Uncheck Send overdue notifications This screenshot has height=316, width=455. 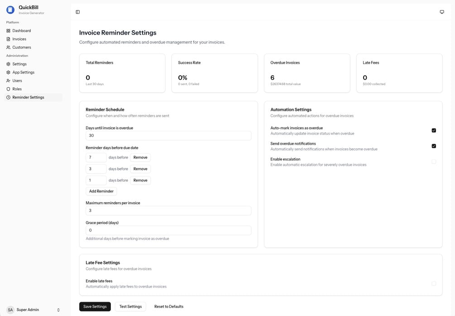tap(434, 146)
